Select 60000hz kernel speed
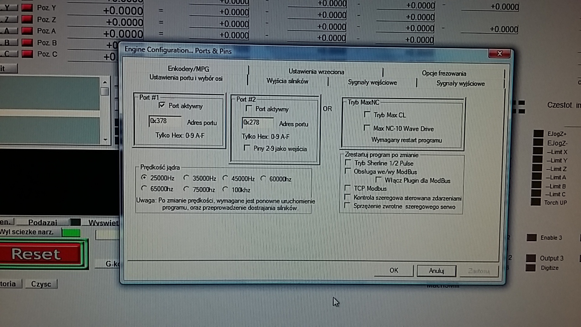 click(263, 178)
